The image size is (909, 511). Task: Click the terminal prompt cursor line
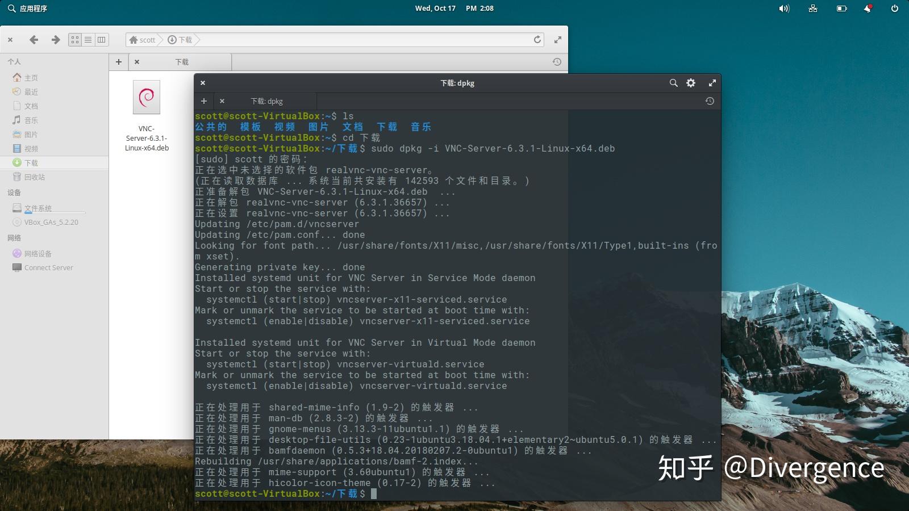[286, 493]
